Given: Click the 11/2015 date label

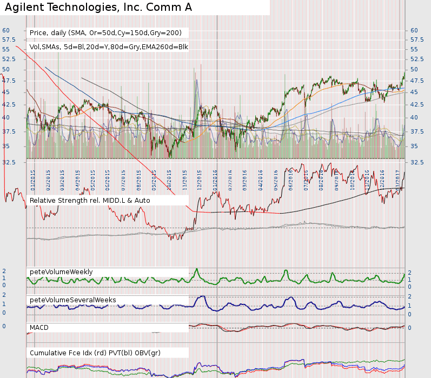Looking at the screenshot, I should [x=185, y=180].
